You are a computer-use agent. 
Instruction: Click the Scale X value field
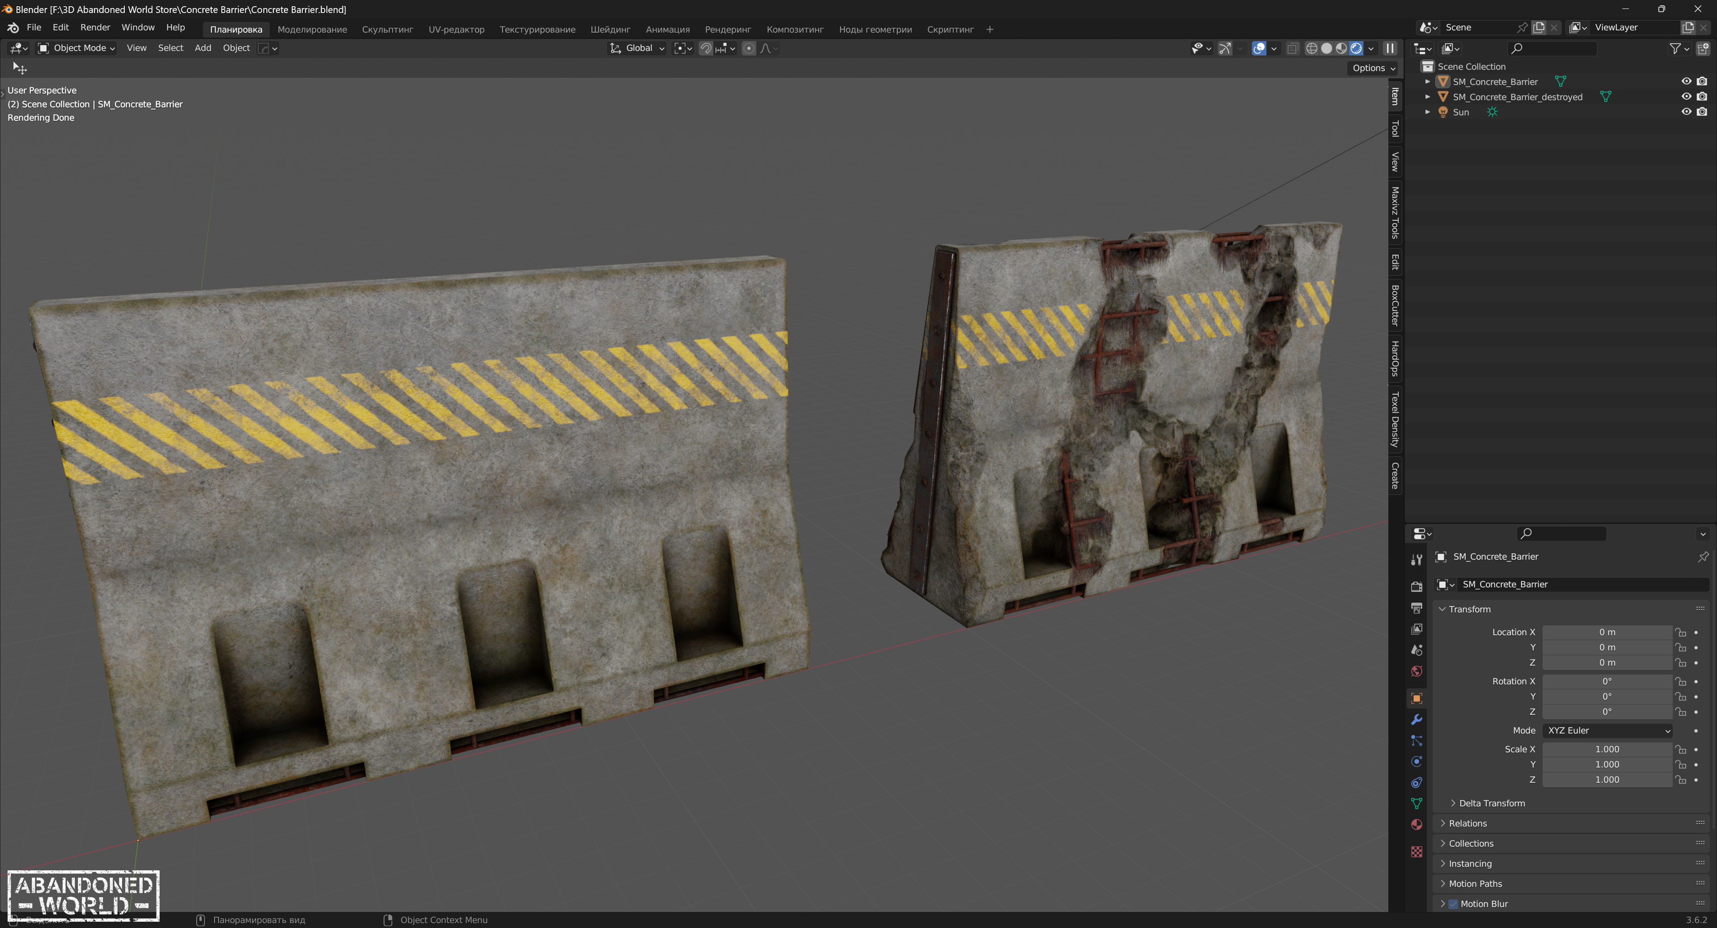click(1607, 750)
